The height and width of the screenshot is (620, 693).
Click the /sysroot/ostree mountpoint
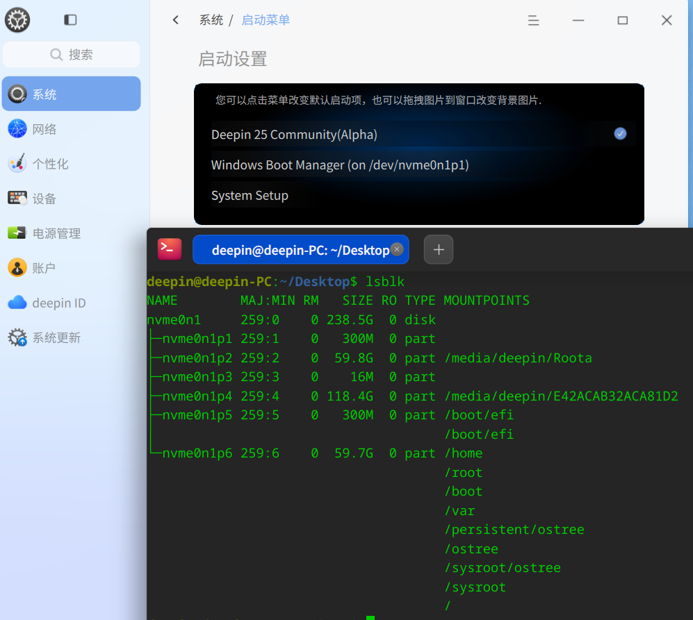click(x=503, y=568)
